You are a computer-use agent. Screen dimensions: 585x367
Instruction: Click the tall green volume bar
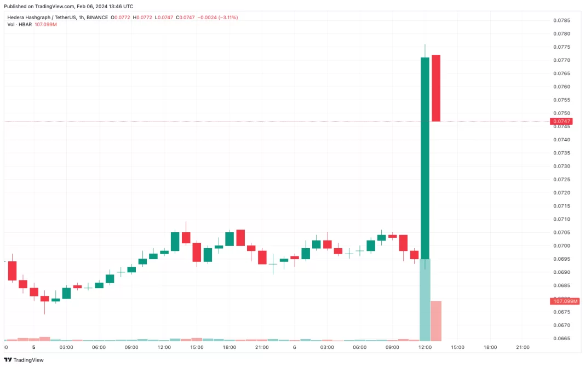click(425, 300)
